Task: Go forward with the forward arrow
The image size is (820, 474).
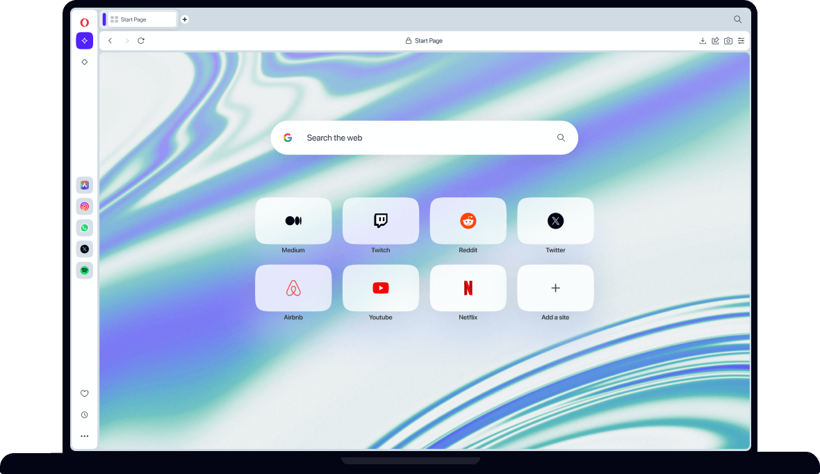Action: (x=126, y=41)
